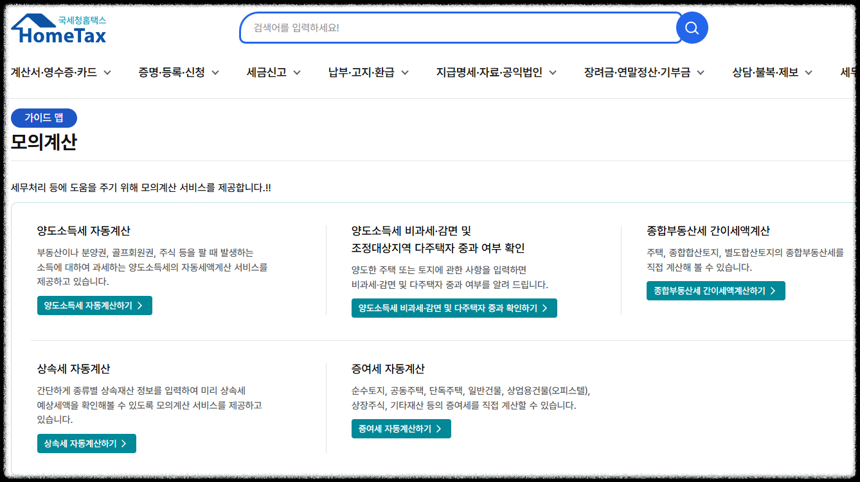The image size is (860, 482).
Task: Click 양도소득세 자동계산하기 button
Action: (x=94, y=306)
